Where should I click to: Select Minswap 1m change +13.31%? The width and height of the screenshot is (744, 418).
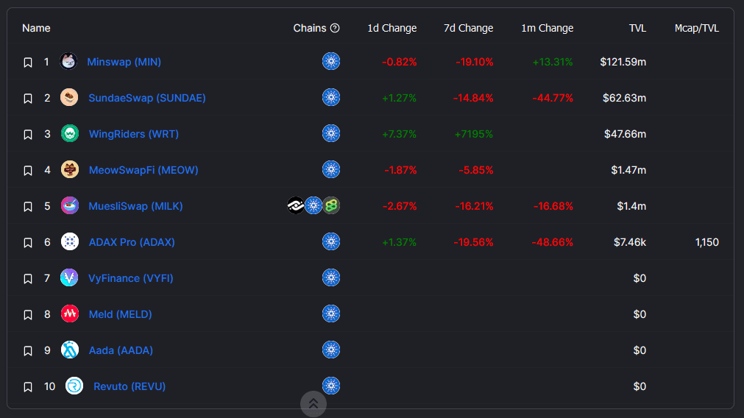point(553,62)
